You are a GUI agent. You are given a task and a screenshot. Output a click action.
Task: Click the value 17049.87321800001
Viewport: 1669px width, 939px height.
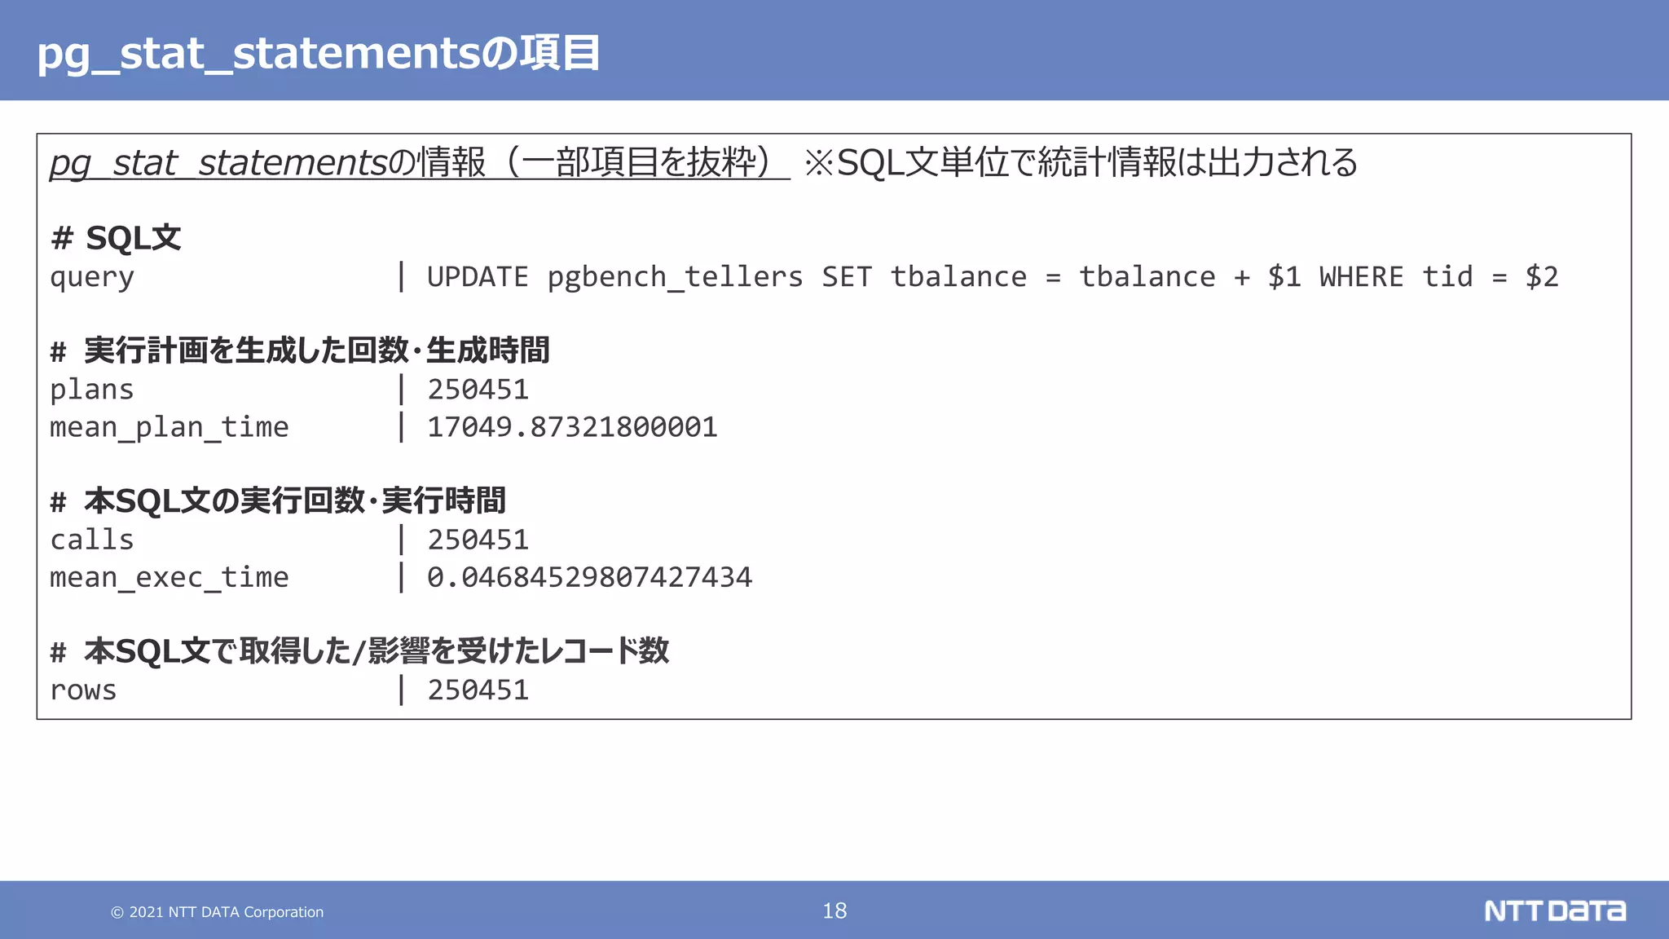click(572, 427)
